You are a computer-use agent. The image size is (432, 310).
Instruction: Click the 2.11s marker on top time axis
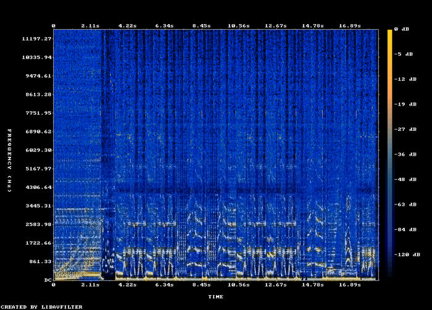click(90, 26)
